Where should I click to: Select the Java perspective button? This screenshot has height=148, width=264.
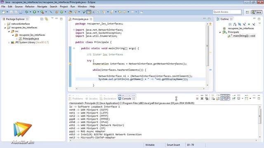(x=257, y=12)
